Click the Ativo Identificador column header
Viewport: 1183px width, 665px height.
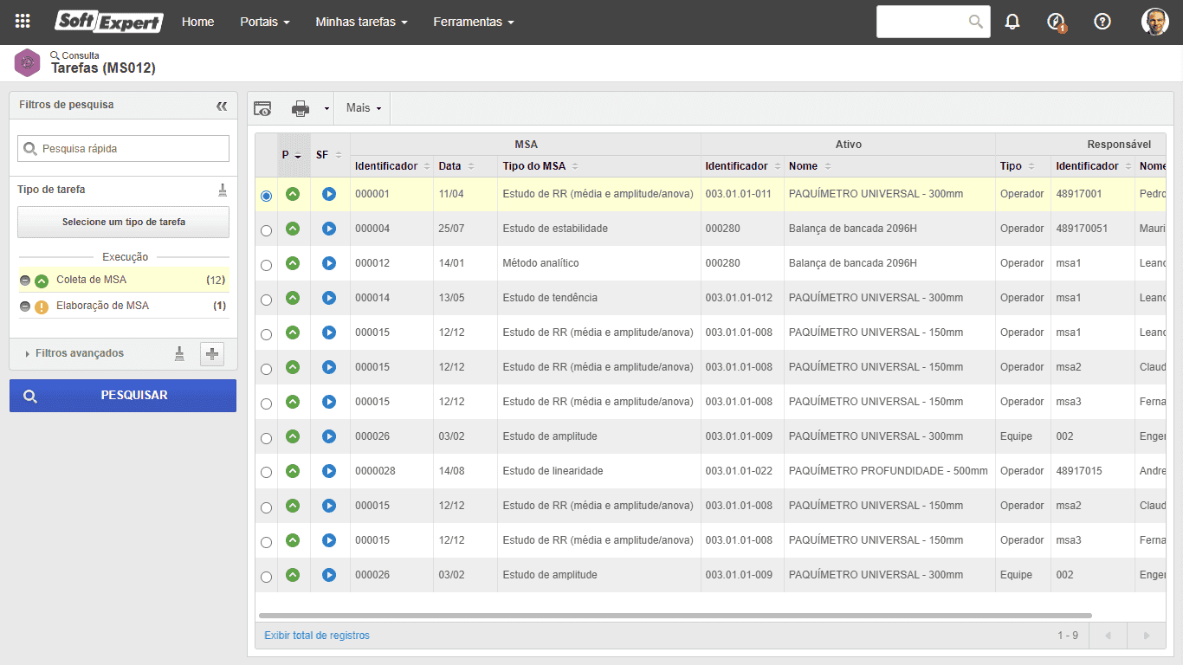click(736, 166)
